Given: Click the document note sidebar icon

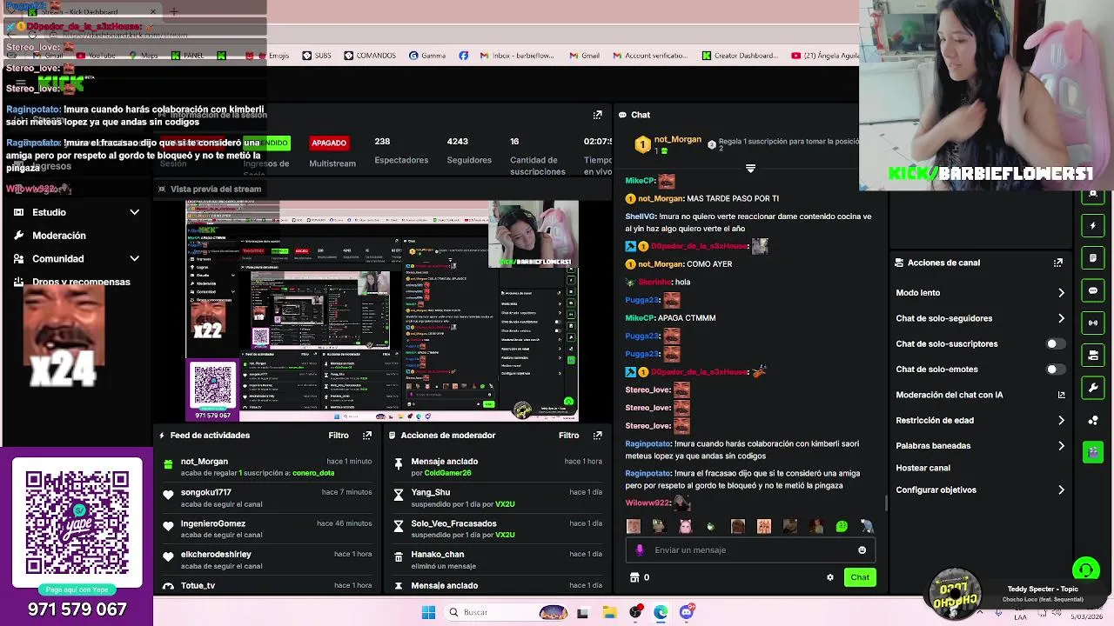Looking at the screenshot, I should click(x=1093, y=258).
